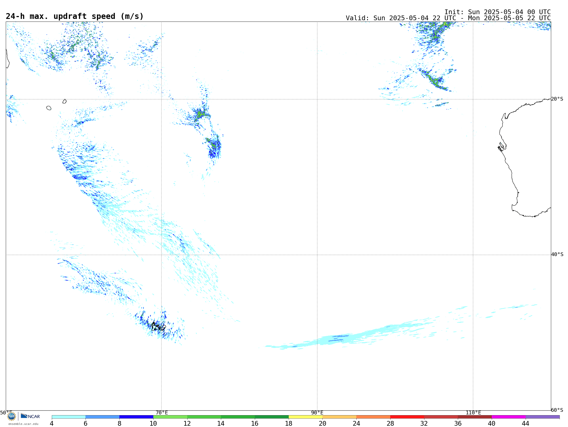Select the green 14–16 color swatch
568x427 pixels.
238,417
